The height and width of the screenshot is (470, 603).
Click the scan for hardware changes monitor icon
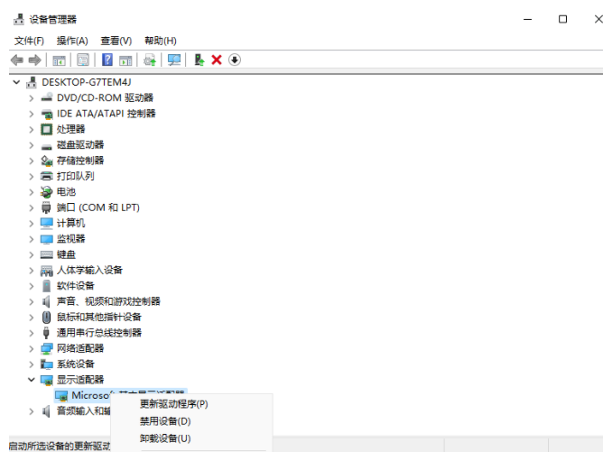pyautogui.click(x=174, y=60)
